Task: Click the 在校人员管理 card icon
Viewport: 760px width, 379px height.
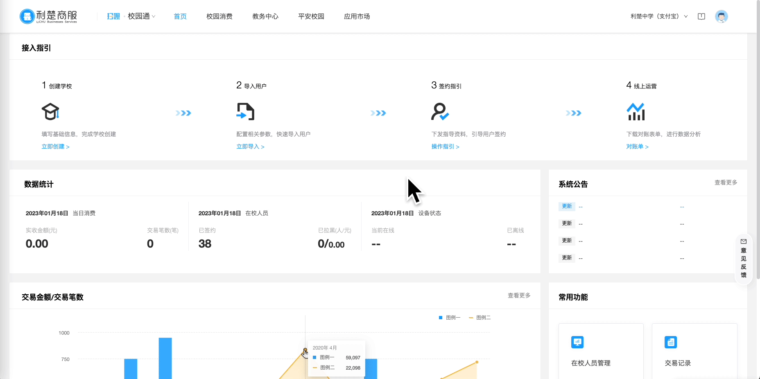Action: tap(577, 342)
